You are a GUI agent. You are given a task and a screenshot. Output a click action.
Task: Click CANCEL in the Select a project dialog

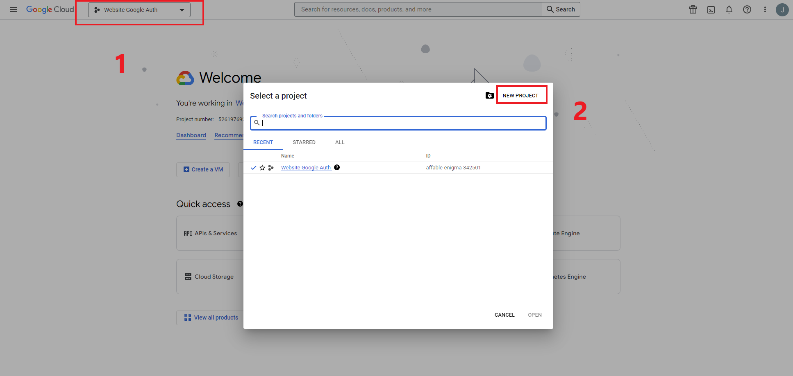(x=504, y=315)
